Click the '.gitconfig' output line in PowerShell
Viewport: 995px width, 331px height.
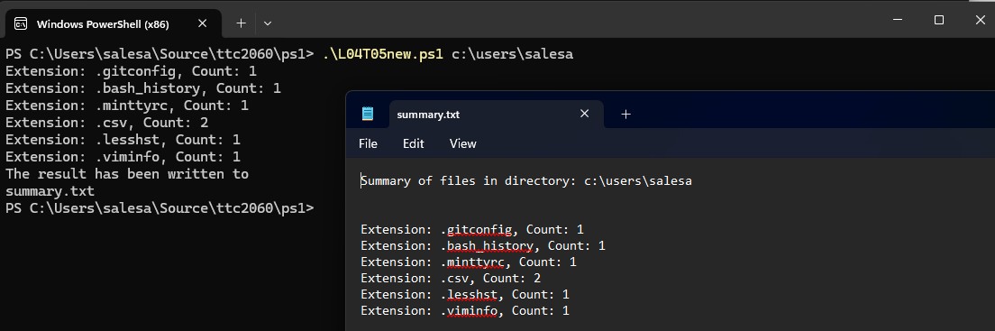[x=131, y=71]
